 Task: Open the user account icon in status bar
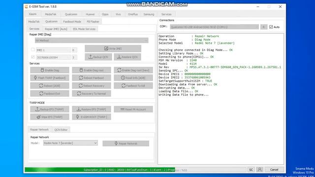(x=259, y=170)
